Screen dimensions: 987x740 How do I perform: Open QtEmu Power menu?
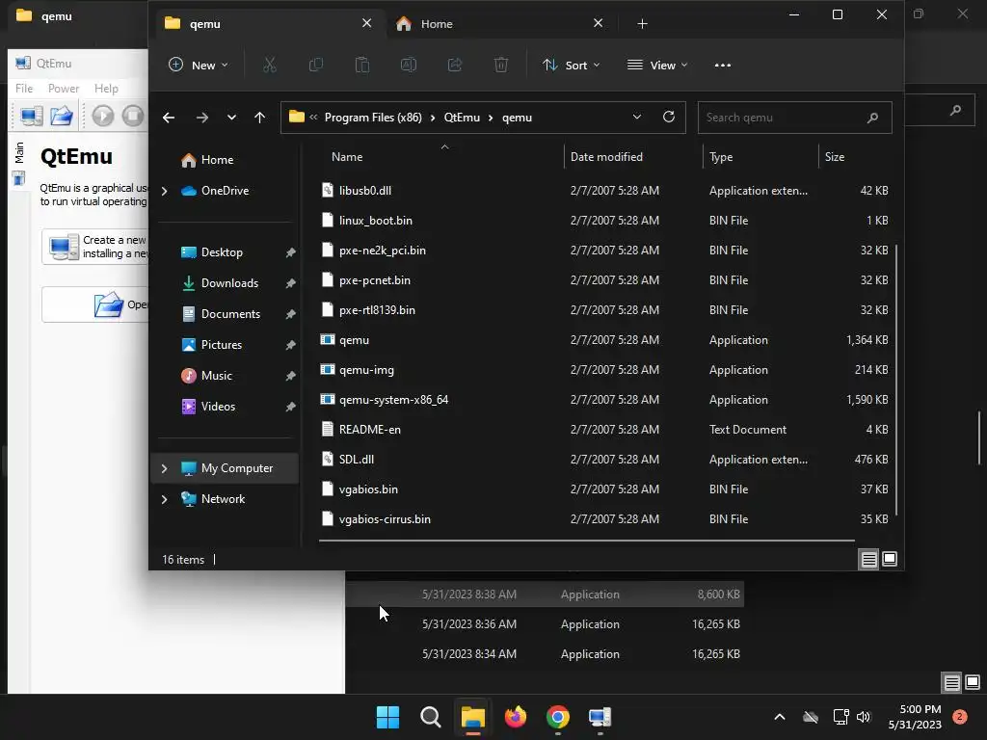click(x=64, y=89)
